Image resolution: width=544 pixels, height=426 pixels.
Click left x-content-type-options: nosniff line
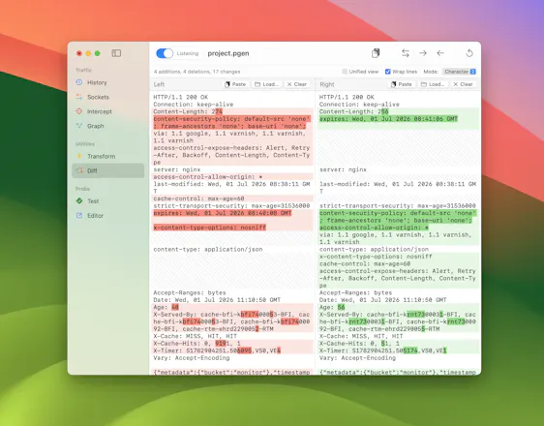pyautogui.click(x=209, y=228)
